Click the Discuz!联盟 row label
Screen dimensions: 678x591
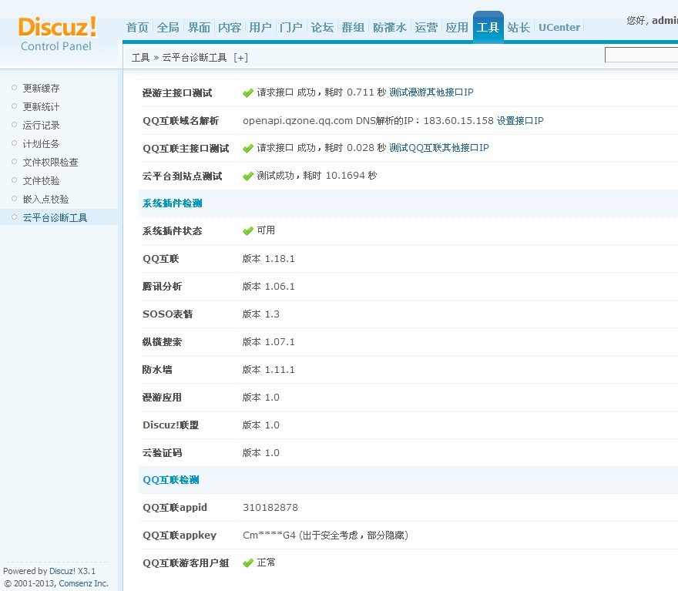coord(170,425)
